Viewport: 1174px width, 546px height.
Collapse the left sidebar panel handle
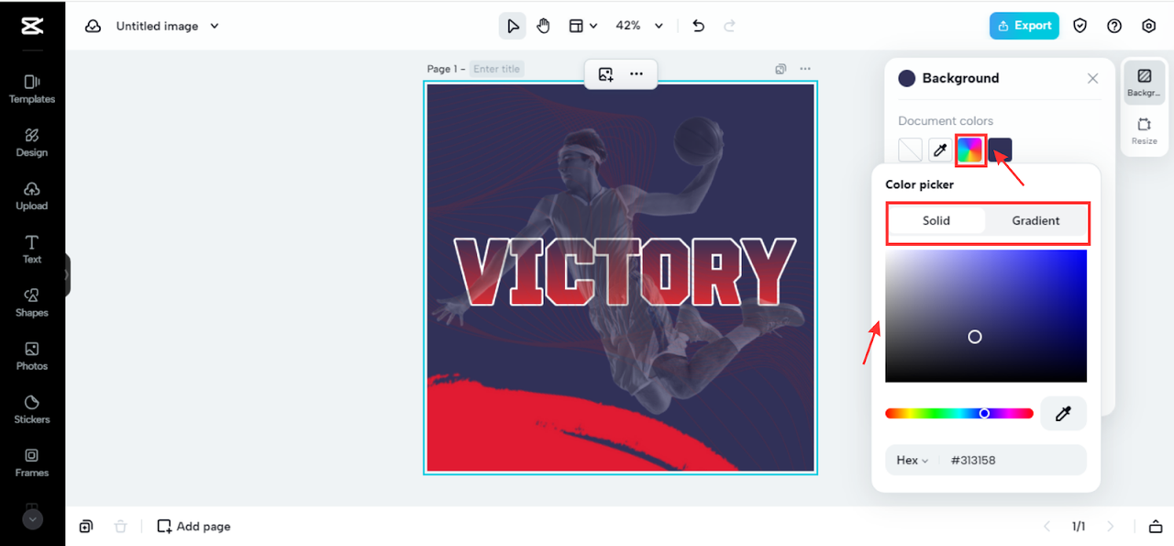[67, 274]
